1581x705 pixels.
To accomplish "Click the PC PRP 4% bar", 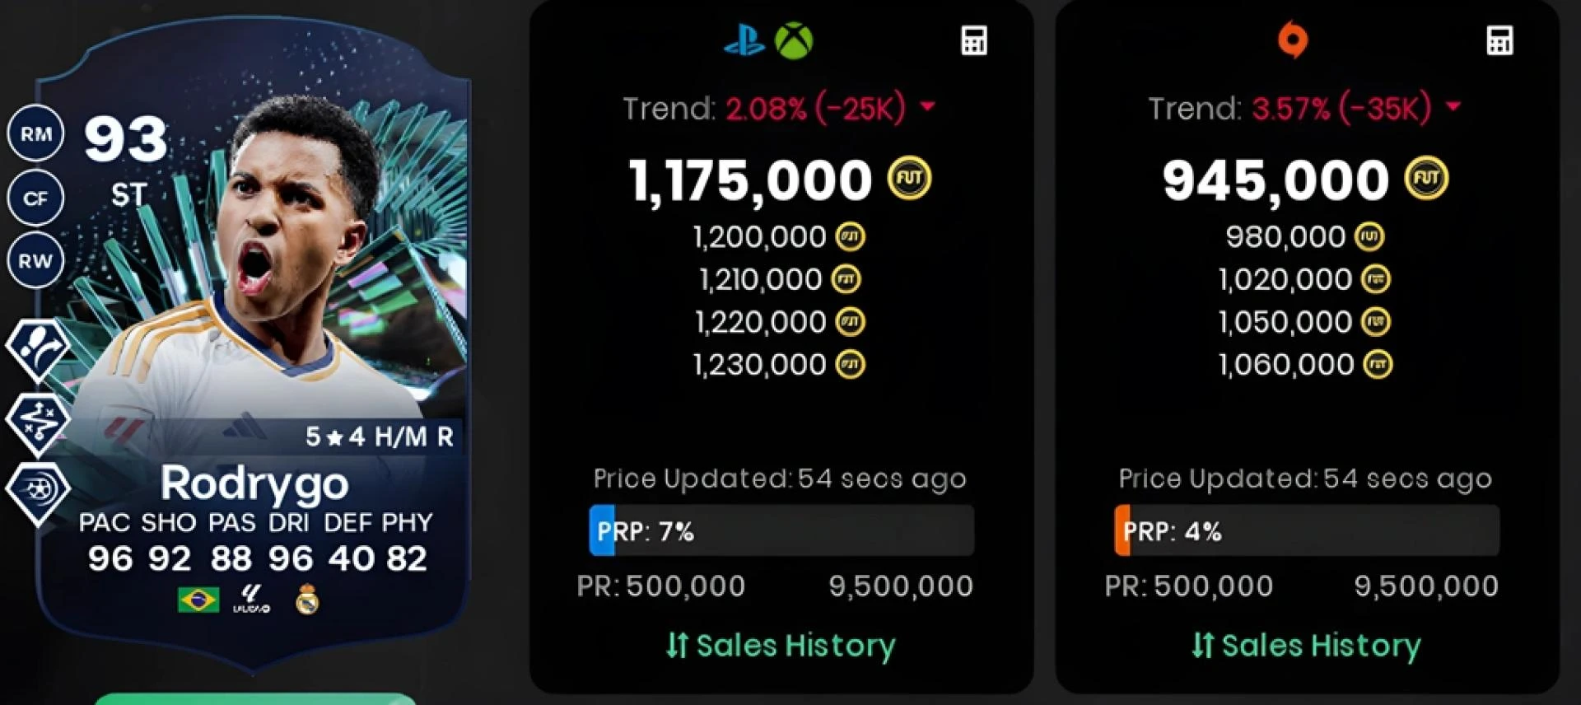I will click(x=1307, y=530).
